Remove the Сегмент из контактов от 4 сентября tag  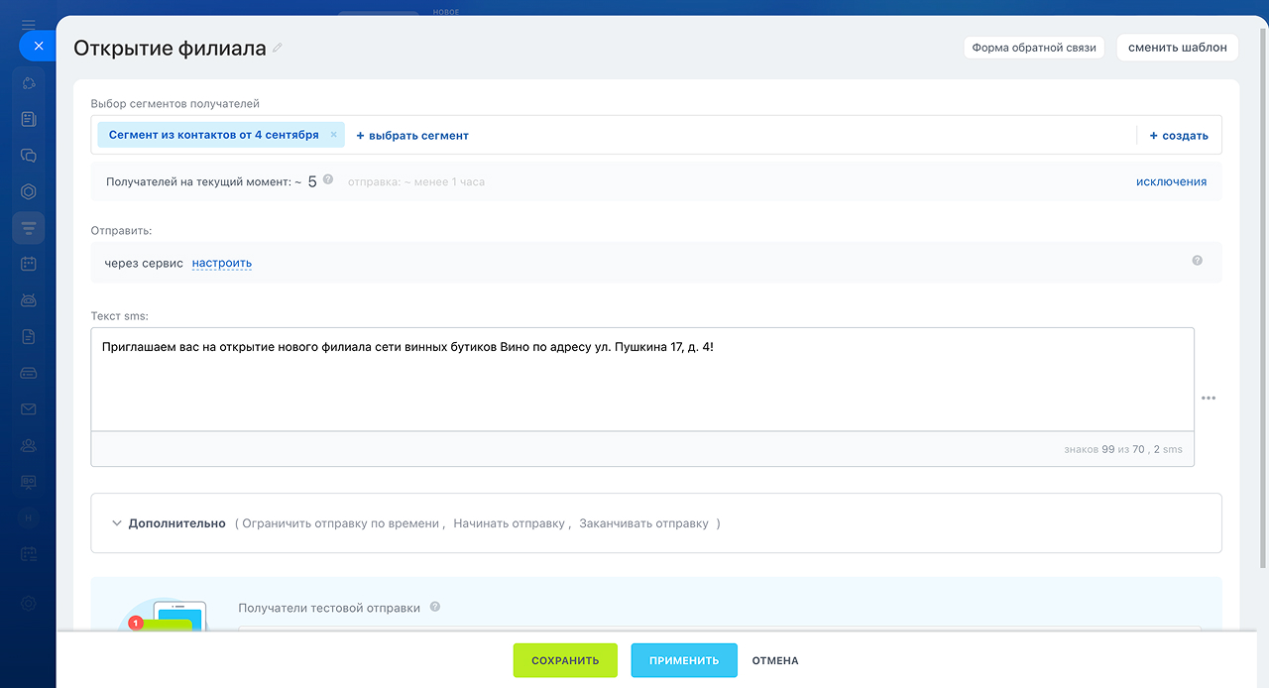(x=334, y=135)
